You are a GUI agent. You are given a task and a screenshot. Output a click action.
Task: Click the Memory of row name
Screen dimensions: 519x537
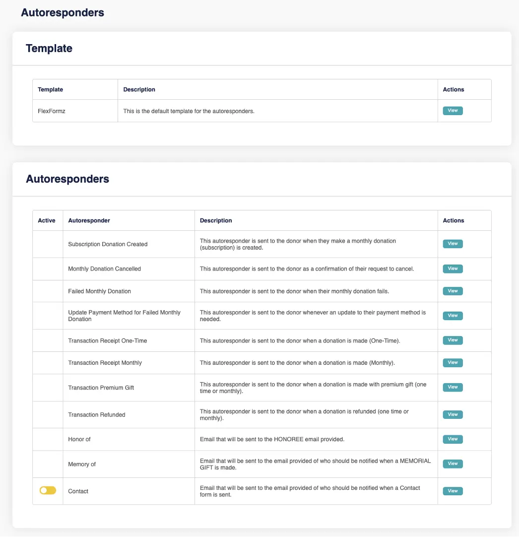point(82,464)
